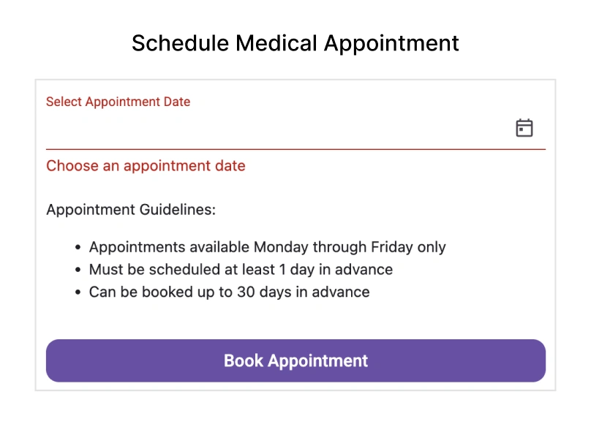Open the calendar date picker icon
The width and height of the screenshot is (591, 427).
524,128
